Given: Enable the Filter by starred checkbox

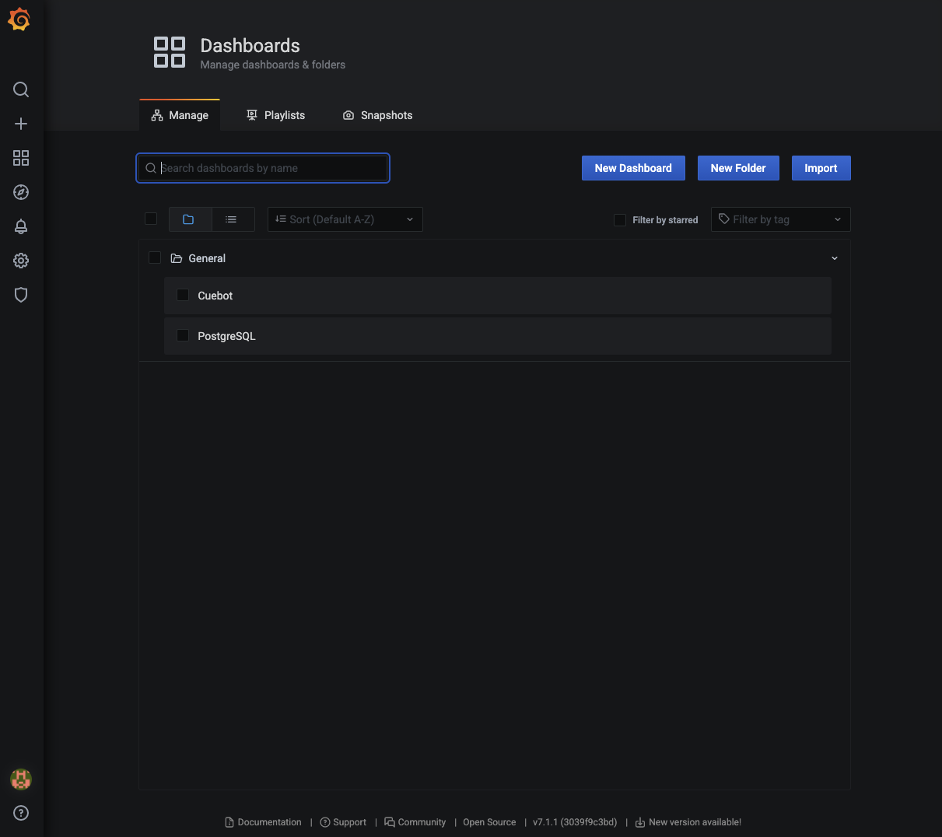Looking at the screenshot, I should tap(620, 220).
